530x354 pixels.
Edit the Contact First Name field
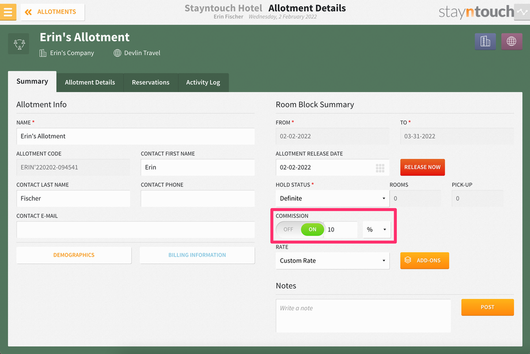198,167
